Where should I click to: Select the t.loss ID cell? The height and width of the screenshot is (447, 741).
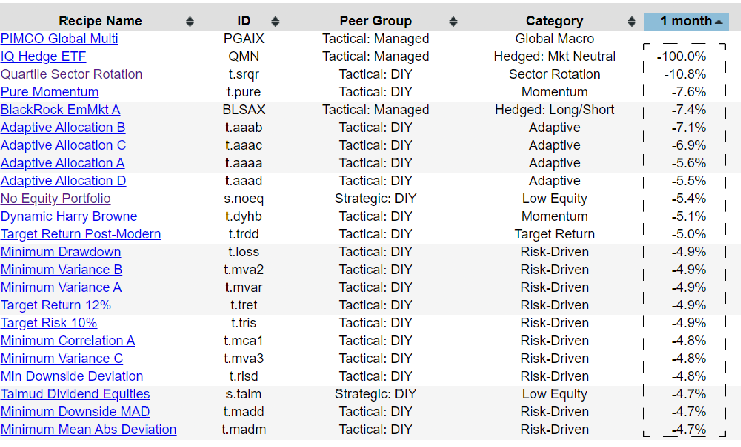tap(244, 252)
